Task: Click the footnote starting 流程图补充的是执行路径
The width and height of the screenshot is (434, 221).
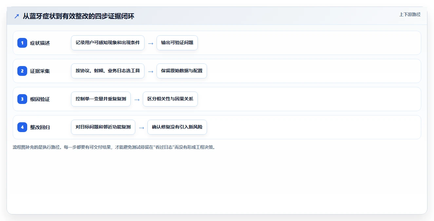Action: pyautogui.click(x=114, y=147)
